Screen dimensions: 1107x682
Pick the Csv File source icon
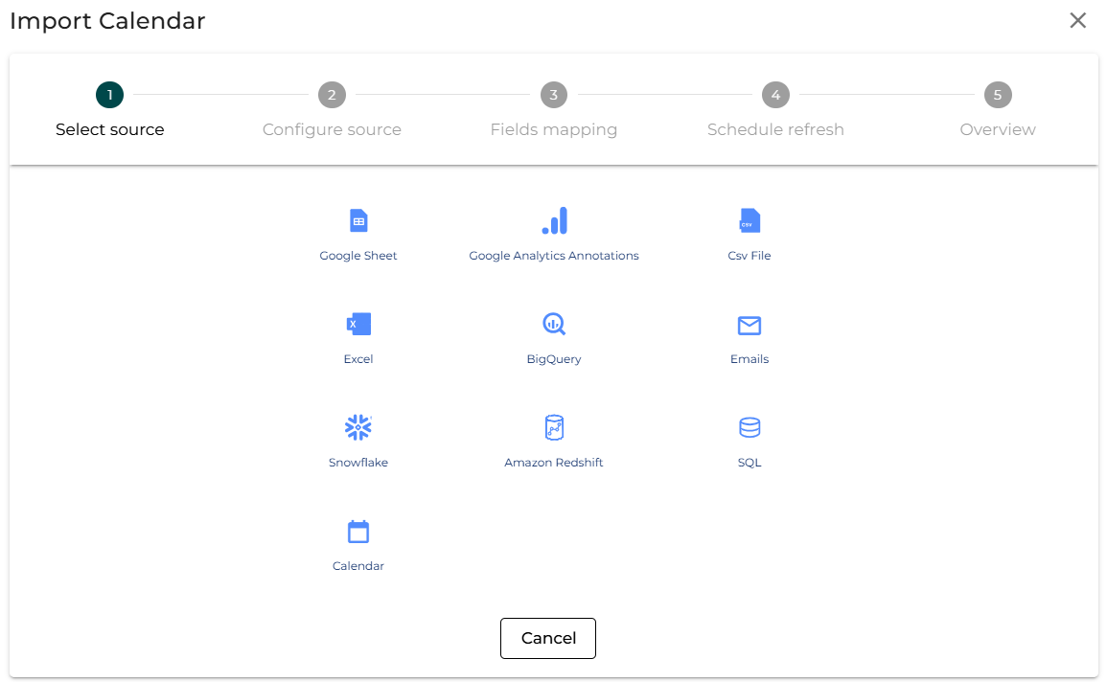coord(750,221)
